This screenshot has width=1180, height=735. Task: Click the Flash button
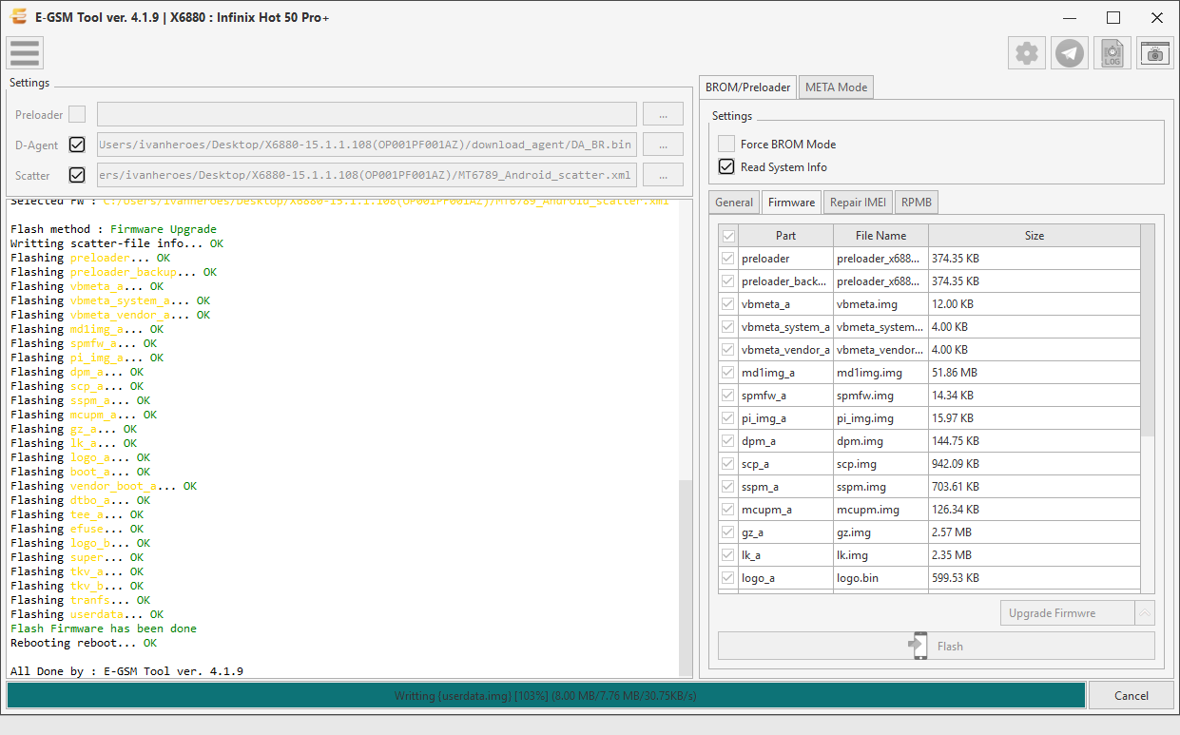point(937,646)
